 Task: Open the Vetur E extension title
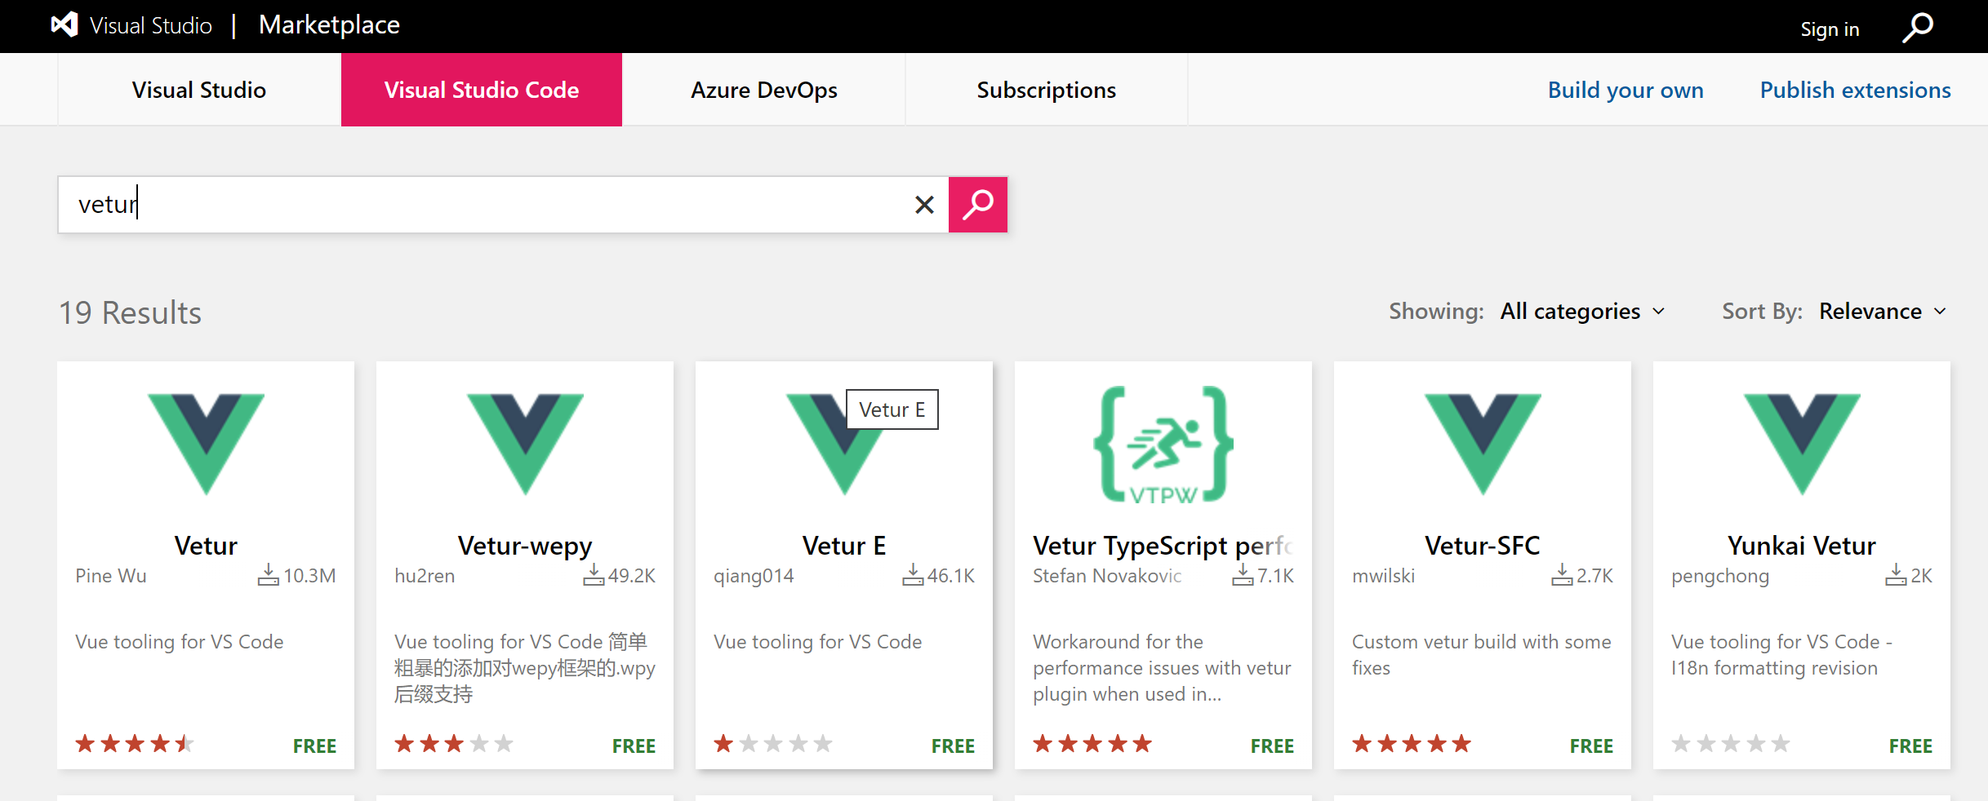(x=844, y=545)
